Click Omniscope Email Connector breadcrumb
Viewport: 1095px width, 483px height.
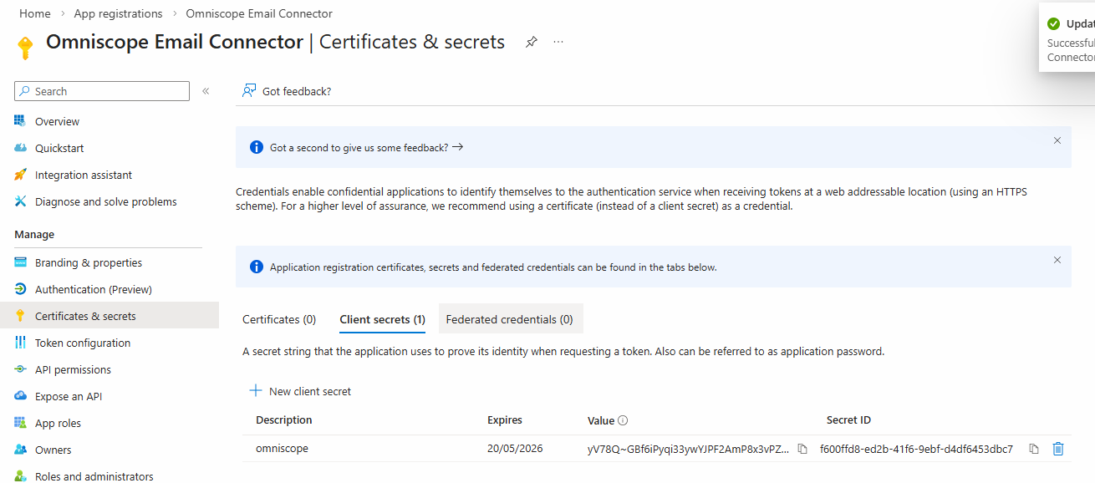pyautogui.click(x=259, y=13)
